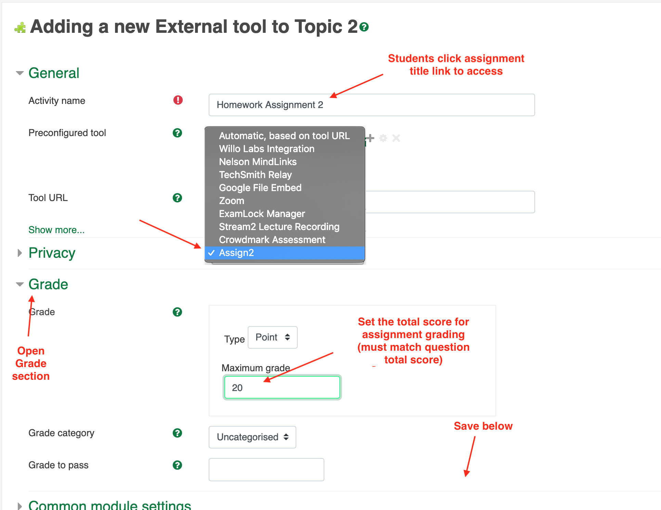
Task: Click the puzzle piece icon beside the page title
Action: pyautogui.click(x=20, y=27)
